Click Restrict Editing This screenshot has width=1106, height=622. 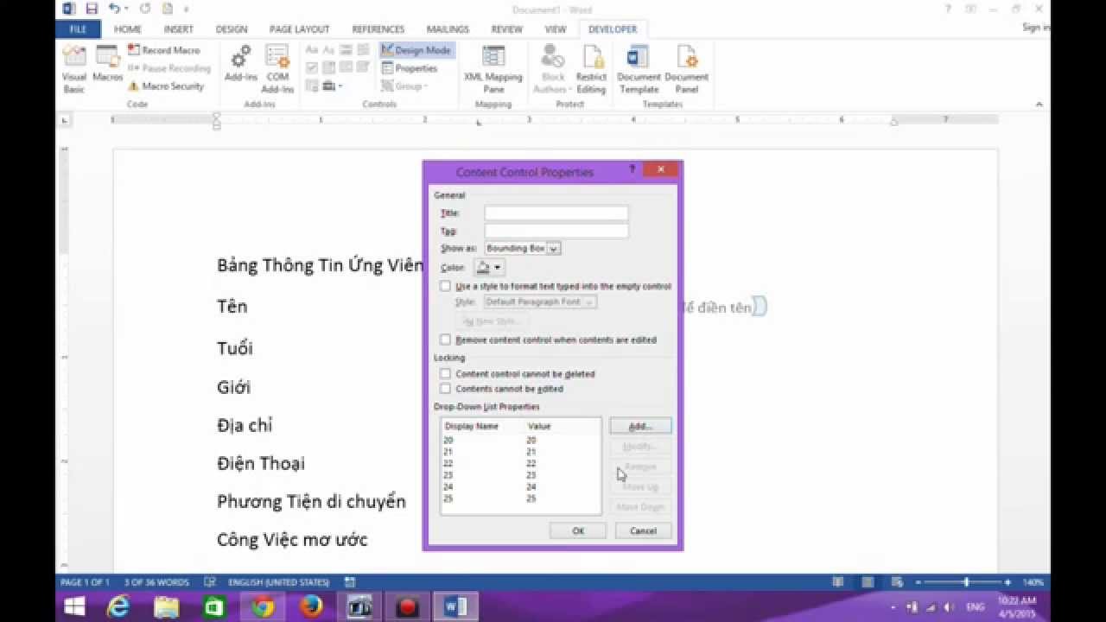point(591,69)
